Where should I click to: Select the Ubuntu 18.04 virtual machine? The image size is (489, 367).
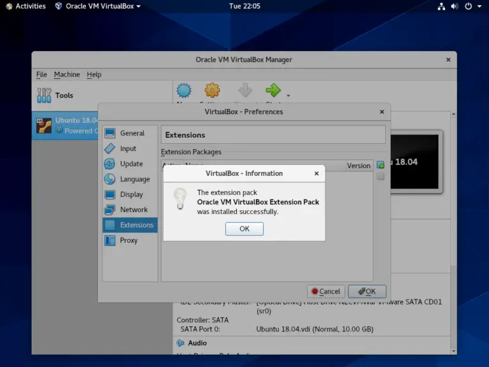click(x=66, y=126)
